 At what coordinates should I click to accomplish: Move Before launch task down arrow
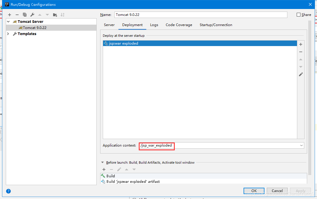(x=134, y=169)
